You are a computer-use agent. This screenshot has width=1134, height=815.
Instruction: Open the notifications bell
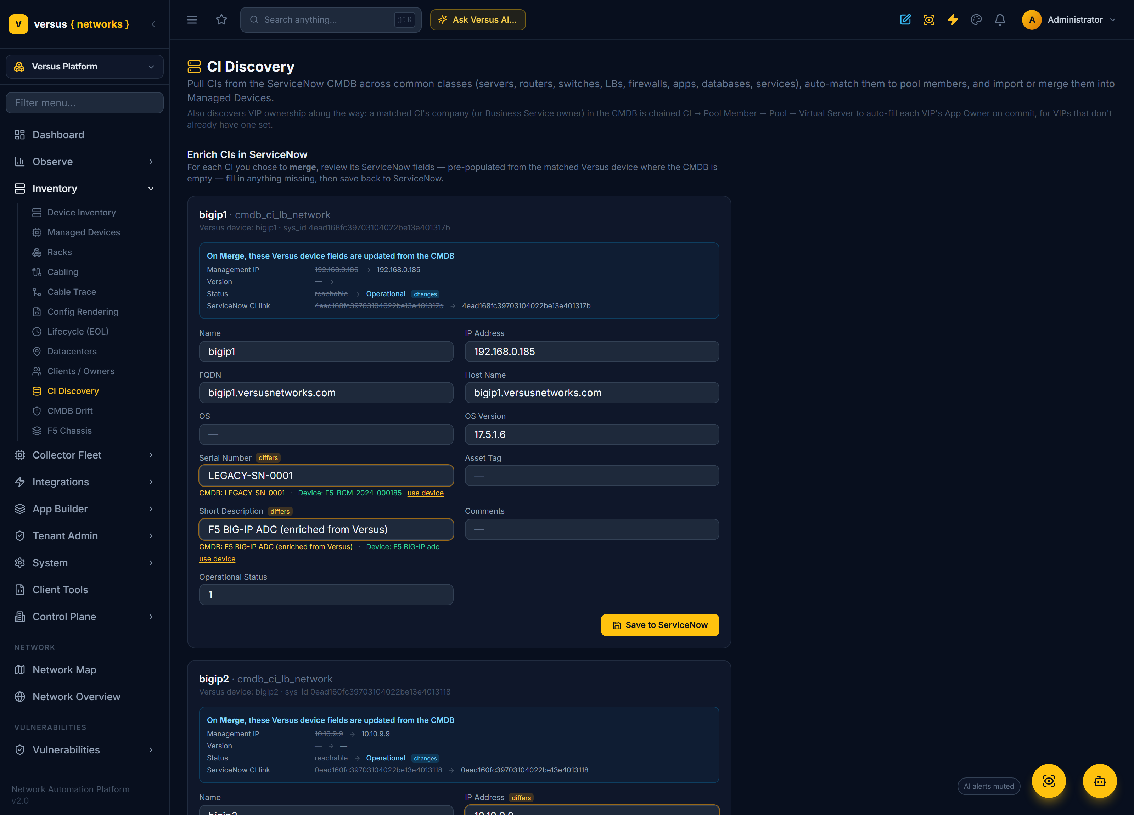1000,20
